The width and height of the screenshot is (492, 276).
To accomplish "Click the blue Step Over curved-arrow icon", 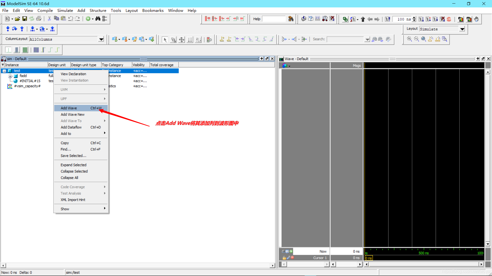I will (x=15, y=29).
